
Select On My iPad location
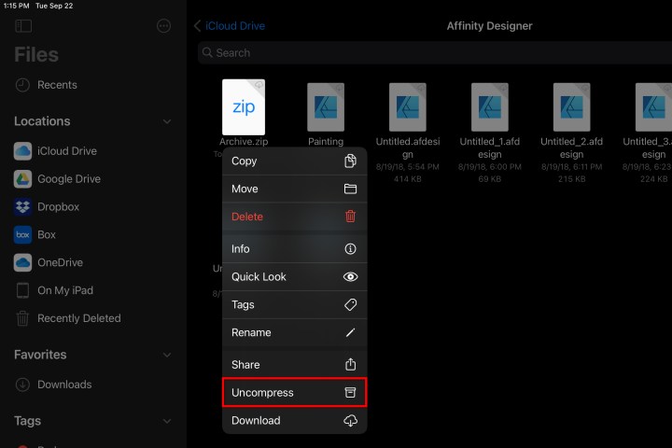point(54,290)
